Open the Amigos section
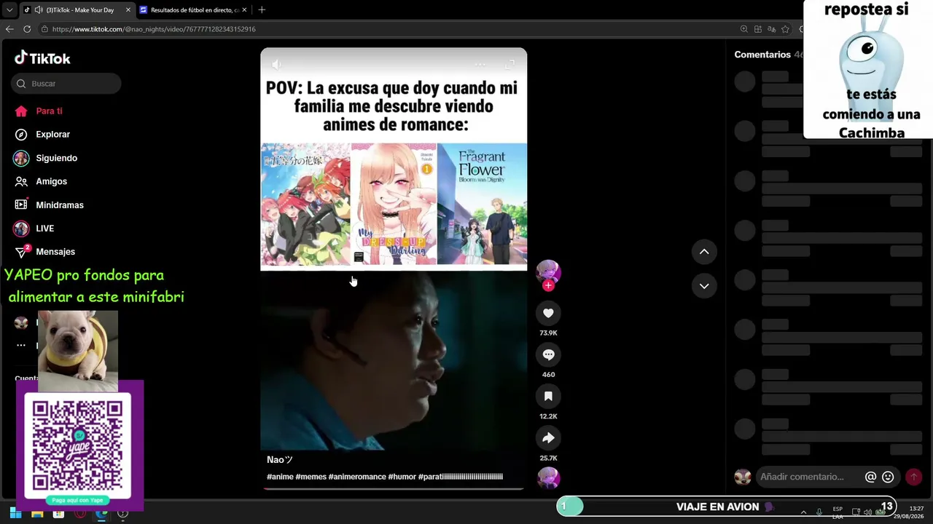This screenshot has width=933, height=524. (41, 181)
